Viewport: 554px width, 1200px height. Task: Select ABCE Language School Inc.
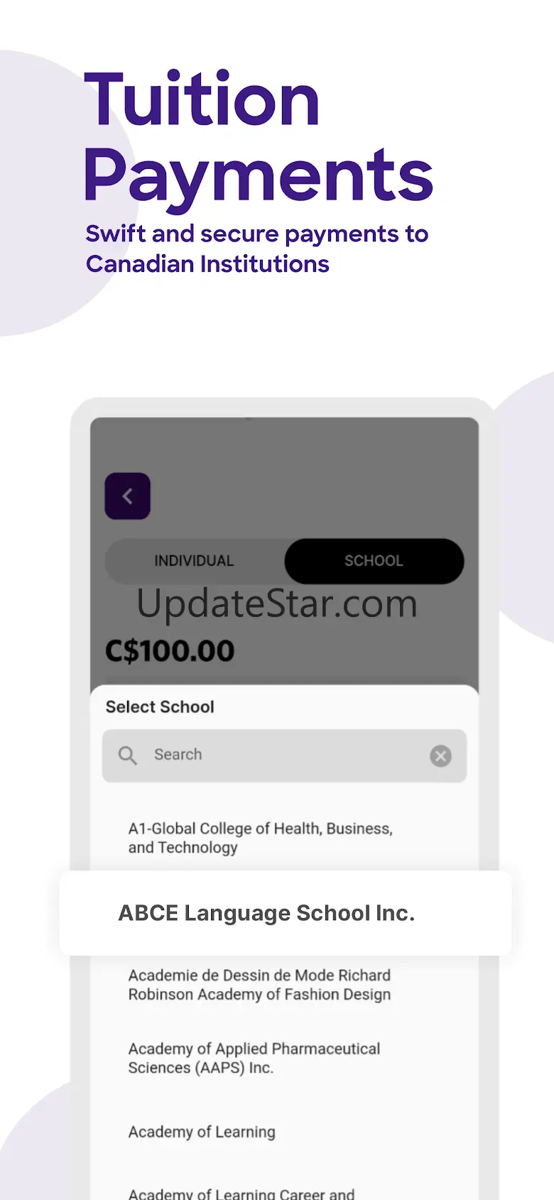click(x=286, y=913)
